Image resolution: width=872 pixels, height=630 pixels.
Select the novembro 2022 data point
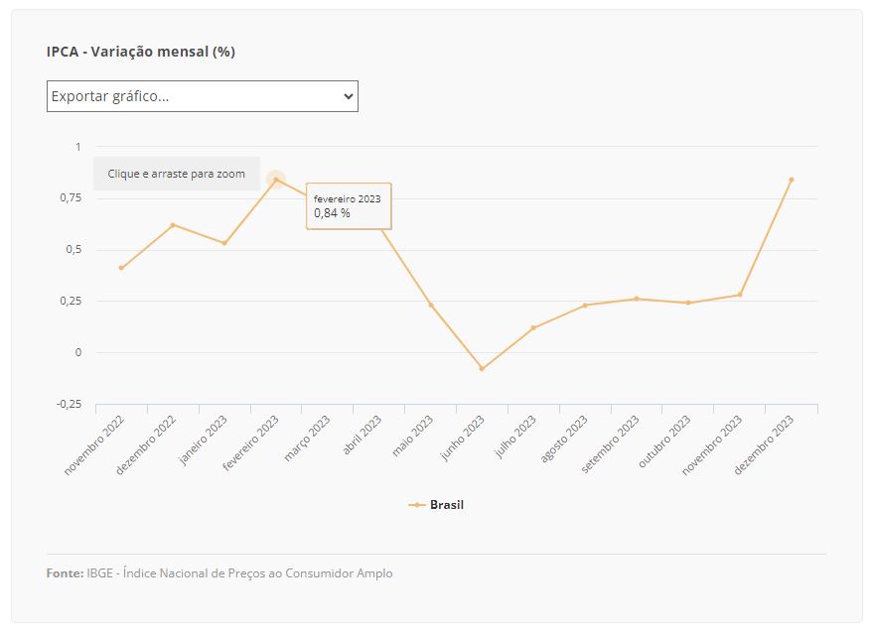click(121, 268)
